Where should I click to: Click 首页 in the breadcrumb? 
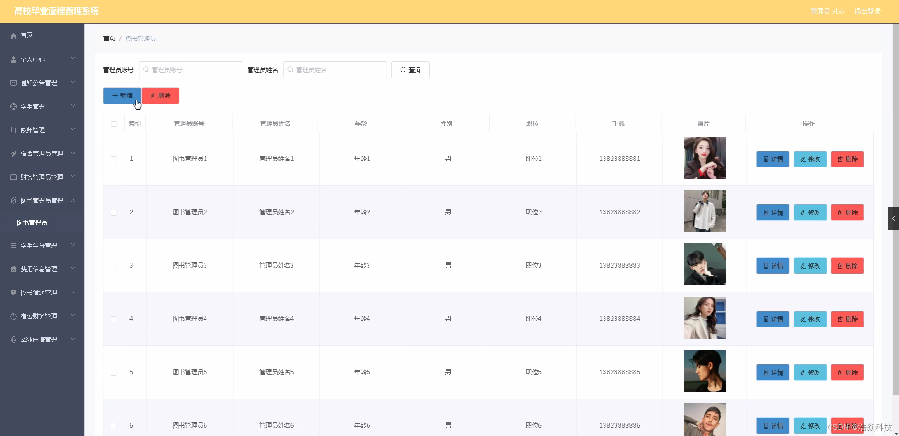coord(109,38)
